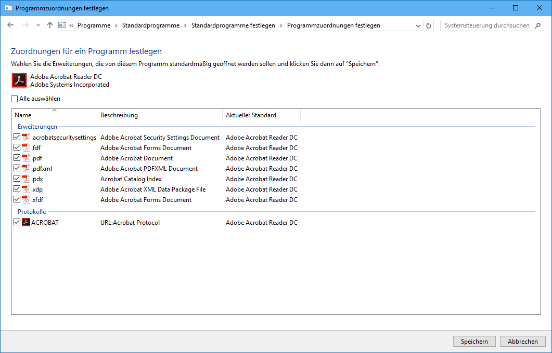Uncheck the ACROBAT protocol checkbox
The image size is (552, 353).
(17, 222)
